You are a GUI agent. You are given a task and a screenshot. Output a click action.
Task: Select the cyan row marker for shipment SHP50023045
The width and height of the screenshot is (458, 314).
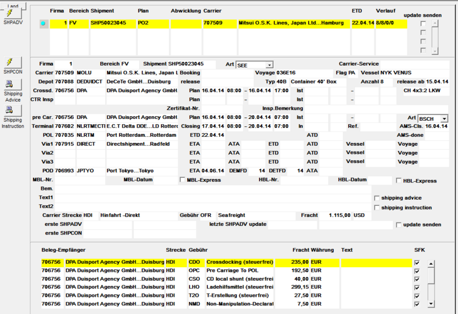(44, 23)
